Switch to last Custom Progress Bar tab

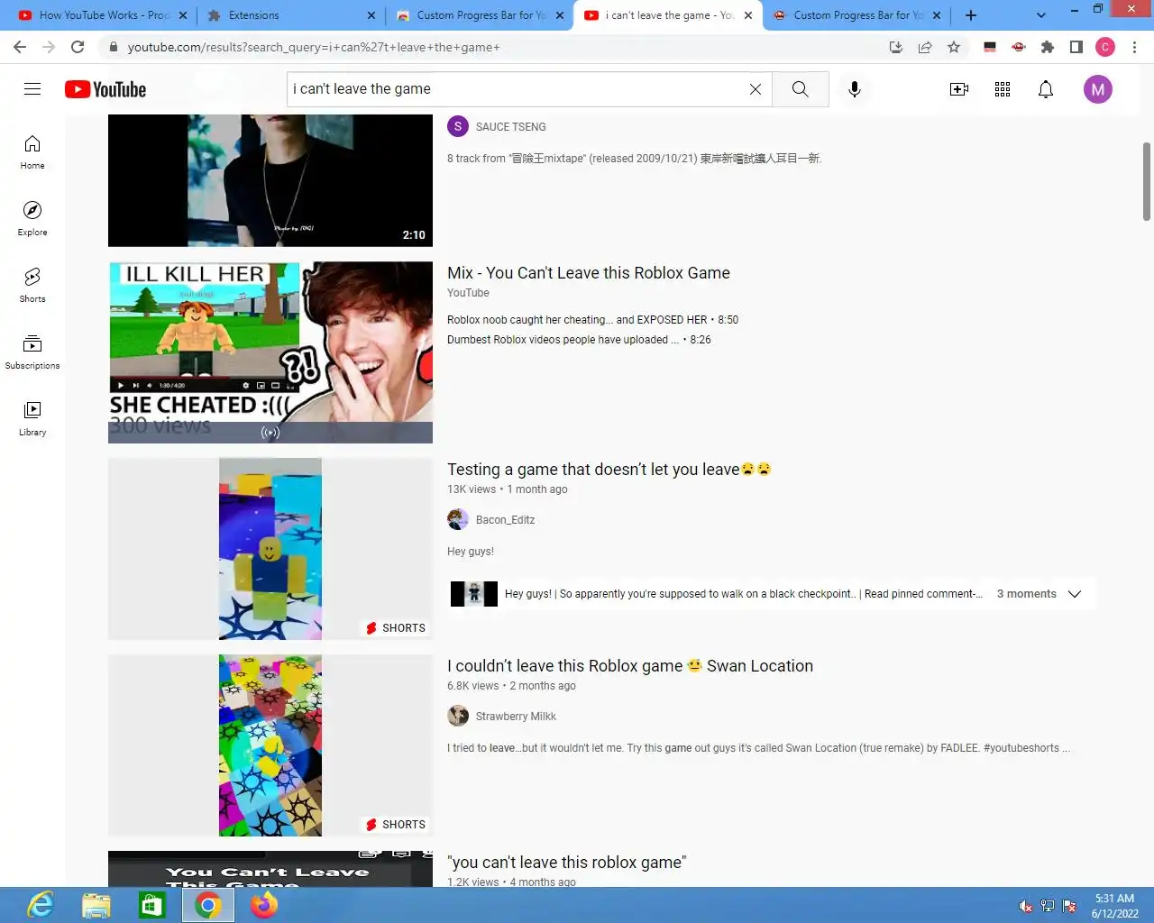tap(857, 15)
